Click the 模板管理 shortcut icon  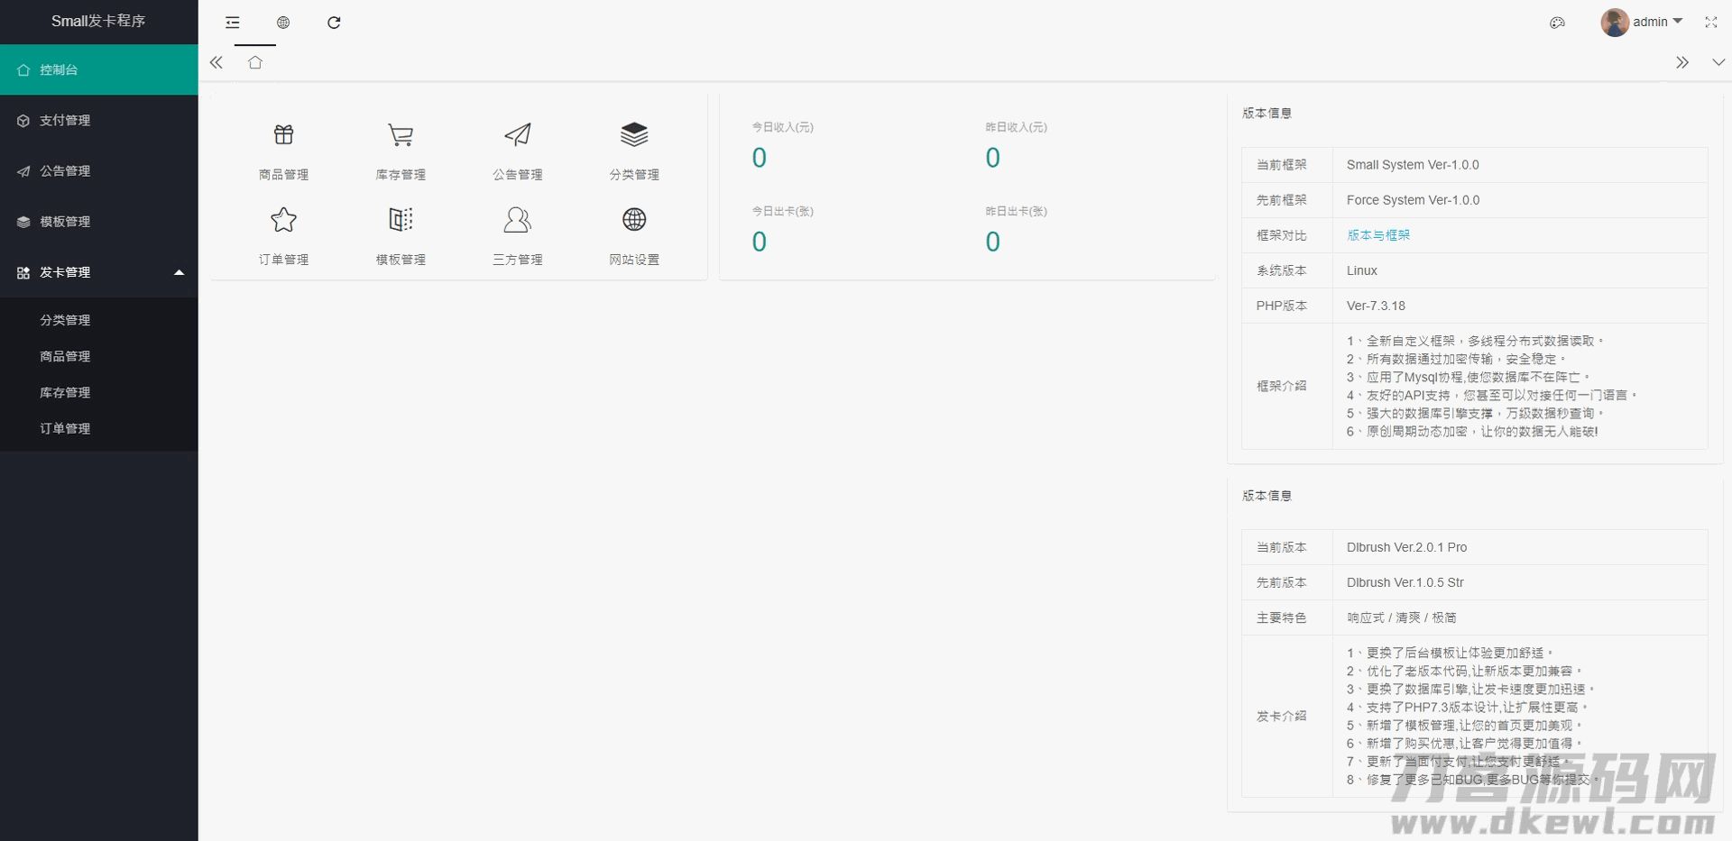point(401,220)
